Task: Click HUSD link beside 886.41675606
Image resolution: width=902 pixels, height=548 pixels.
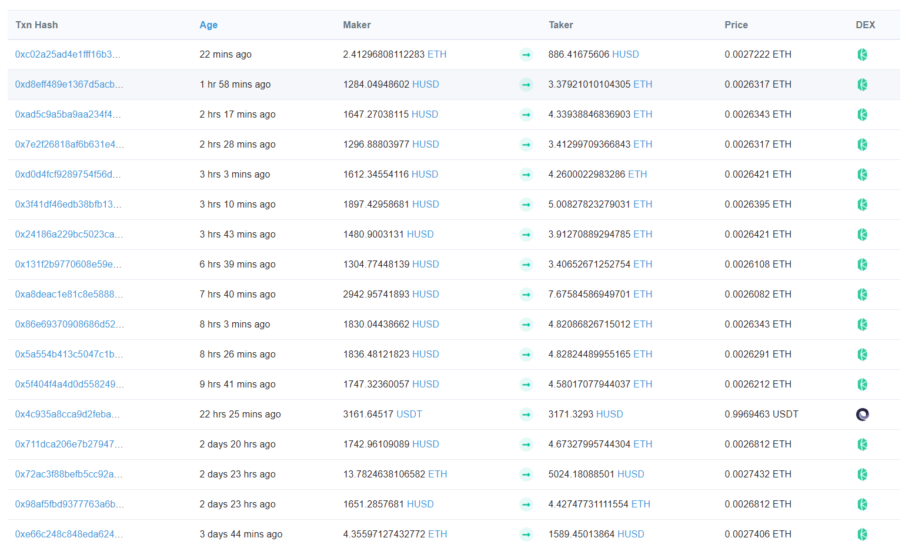Action: click(625, 55)
